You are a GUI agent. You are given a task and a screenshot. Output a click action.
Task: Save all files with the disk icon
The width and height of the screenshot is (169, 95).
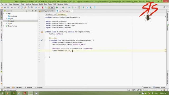5,8
